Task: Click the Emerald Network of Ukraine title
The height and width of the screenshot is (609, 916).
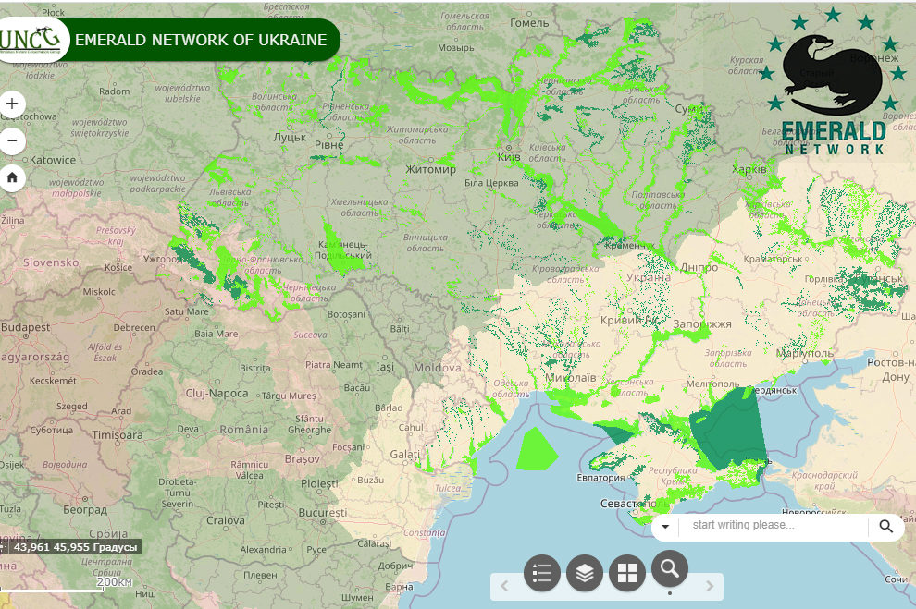Action: (x=201, y=40)
